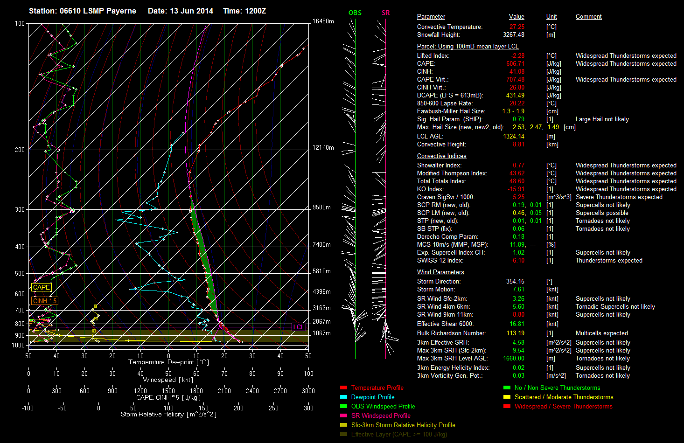The image size is (684, 443).
Task: Select the magenta SR Windspeed Profile swatch
Action: coord(343,415)
